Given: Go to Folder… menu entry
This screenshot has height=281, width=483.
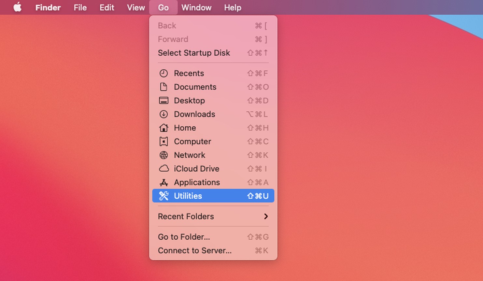Looking at the screenshot, I should point(213,237).
